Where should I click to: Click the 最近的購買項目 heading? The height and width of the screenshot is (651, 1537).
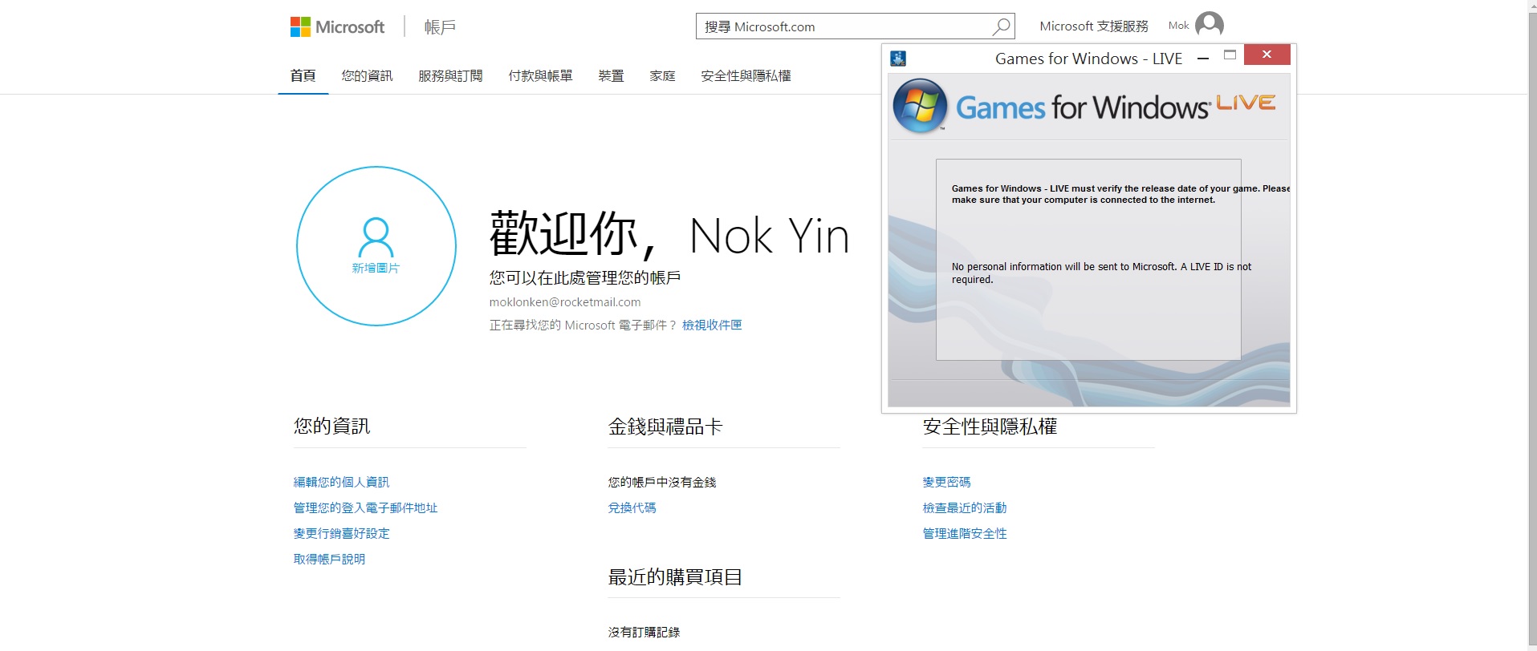click(675, 577)
